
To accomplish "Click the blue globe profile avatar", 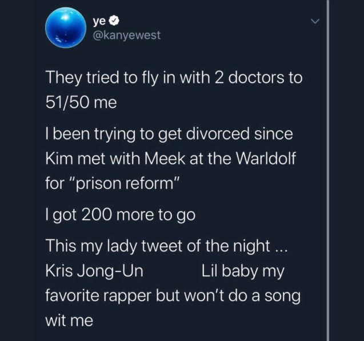I will (x=62, y=29).
